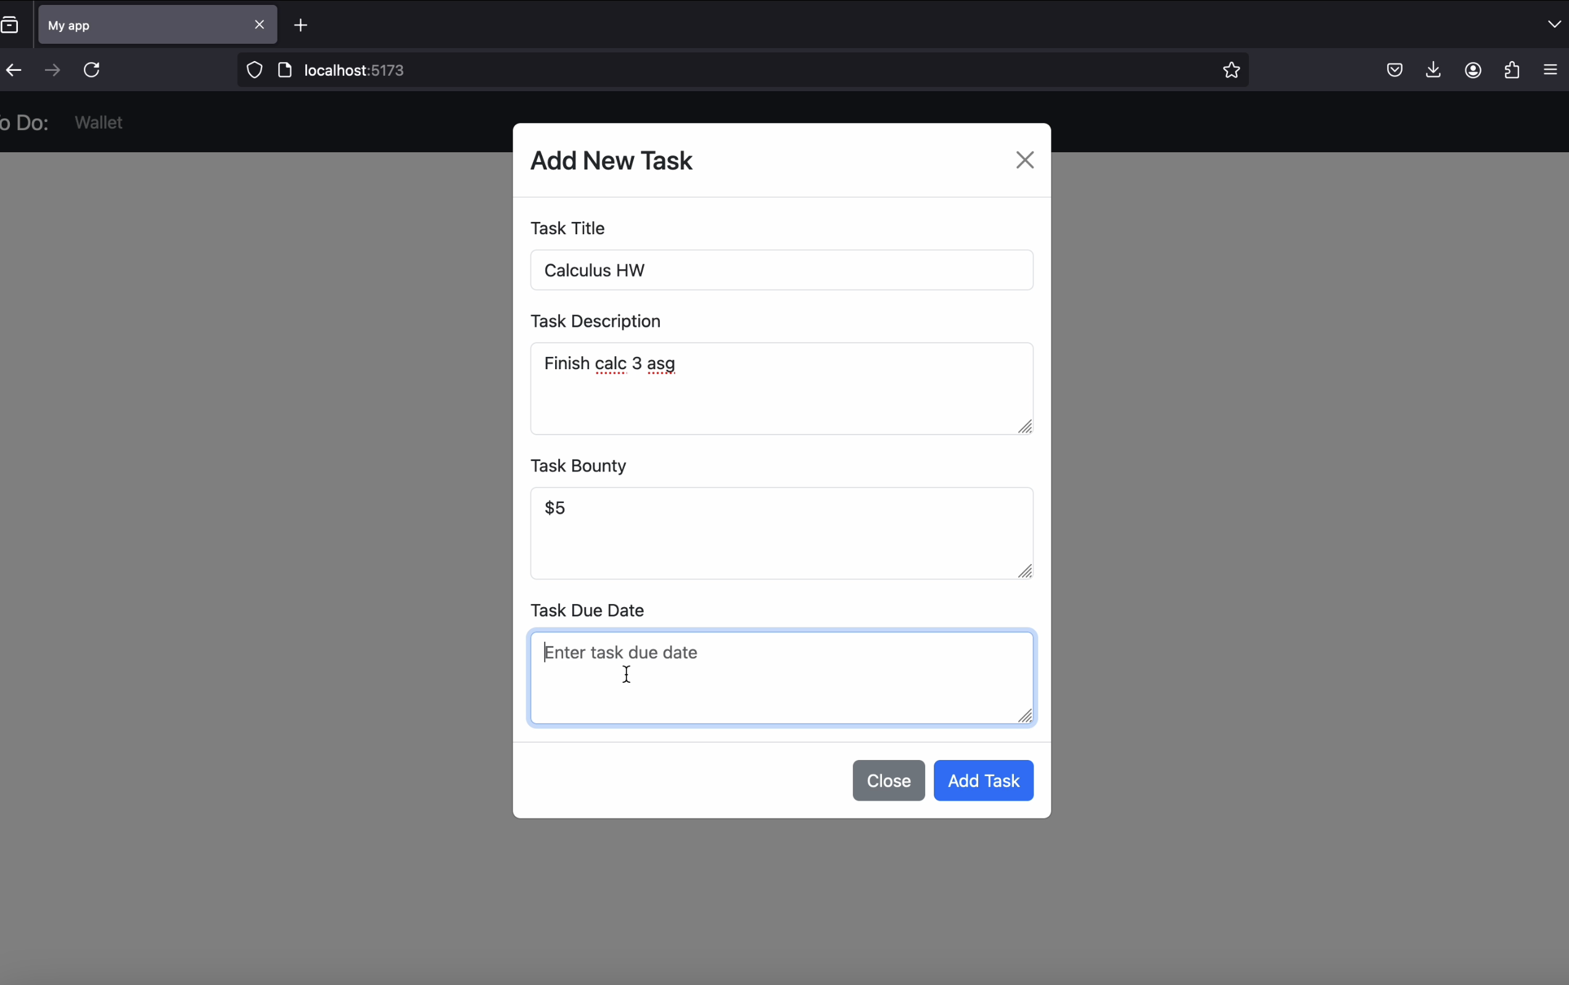Bookmark this page with the star
Screen dimensions: 1569x985
pyautogui.click(x=1231, y=70)
